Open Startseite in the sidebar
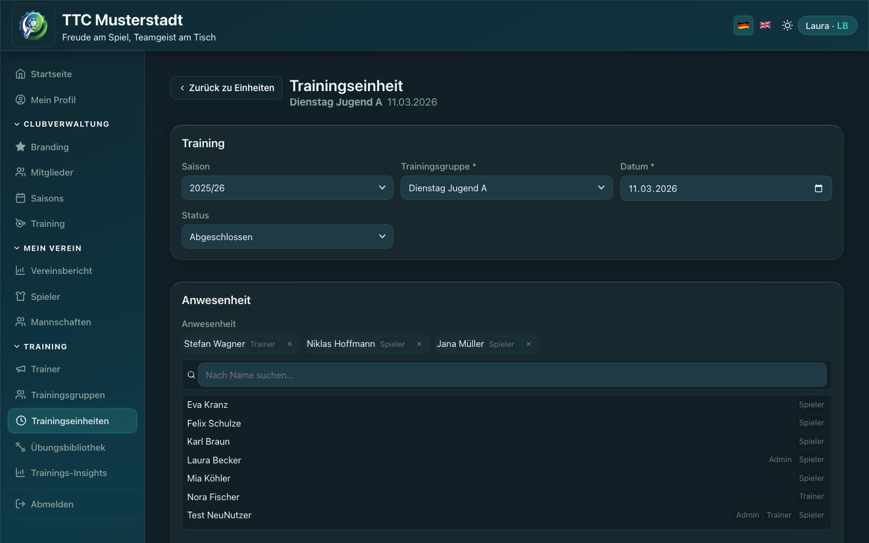 pos(72,74)
